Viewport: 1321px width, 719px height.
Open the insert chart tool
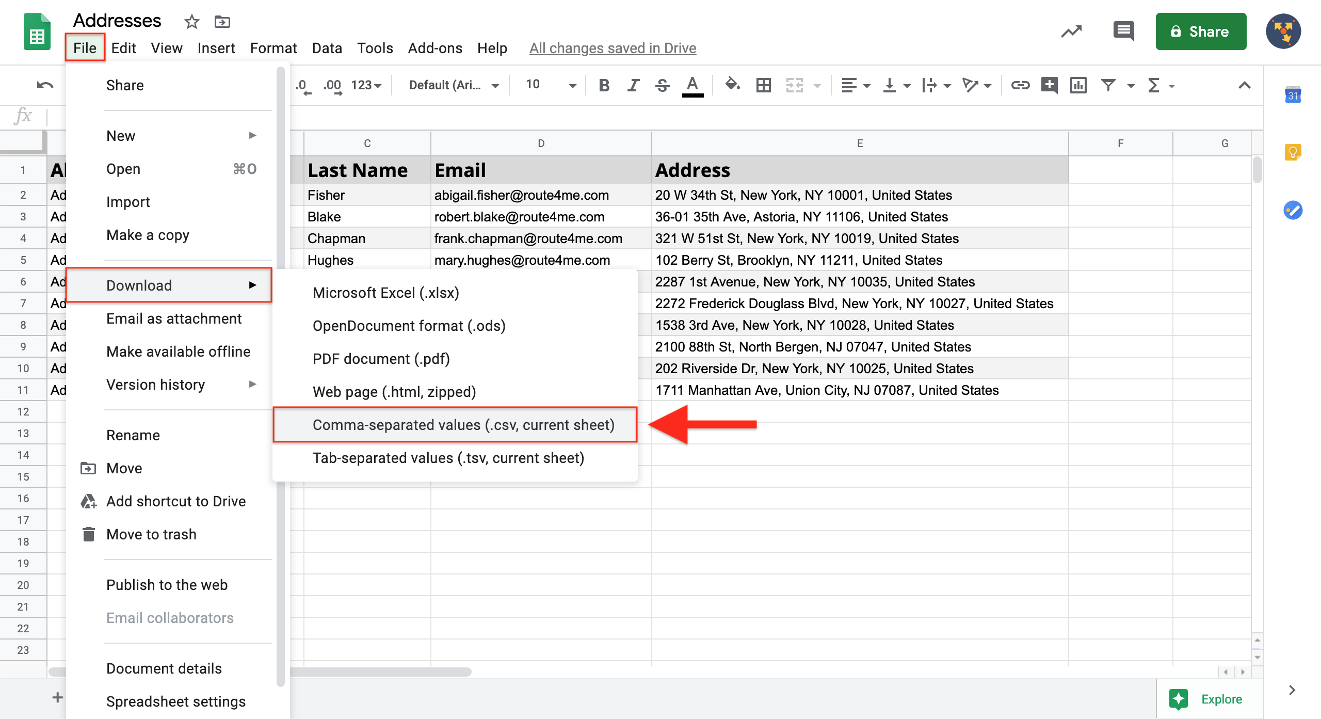(x=1079, y=85)
